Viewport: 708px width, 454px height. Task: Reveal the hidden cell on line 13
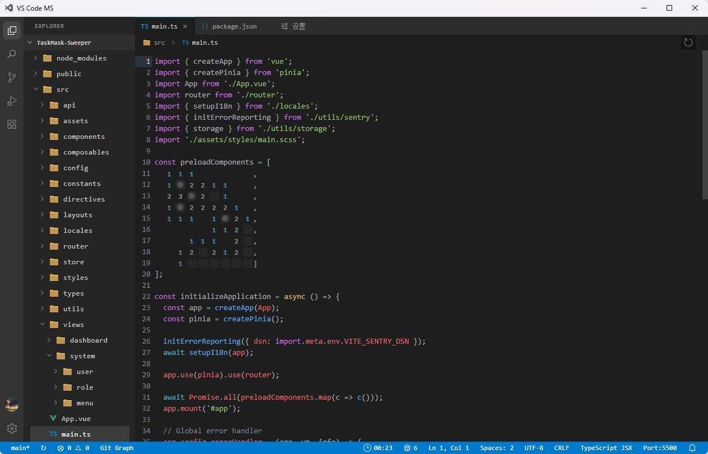point(213,196)
